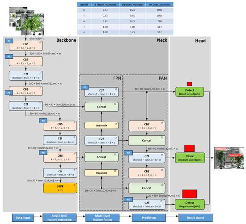Select the 768 max channels cell

point(160,21)
